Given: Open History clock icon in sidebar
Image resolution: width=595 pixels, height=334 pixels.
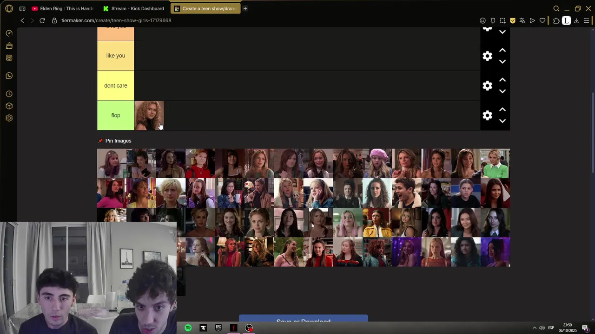Looking at the screenshot, I should click(x=9, y=94).
